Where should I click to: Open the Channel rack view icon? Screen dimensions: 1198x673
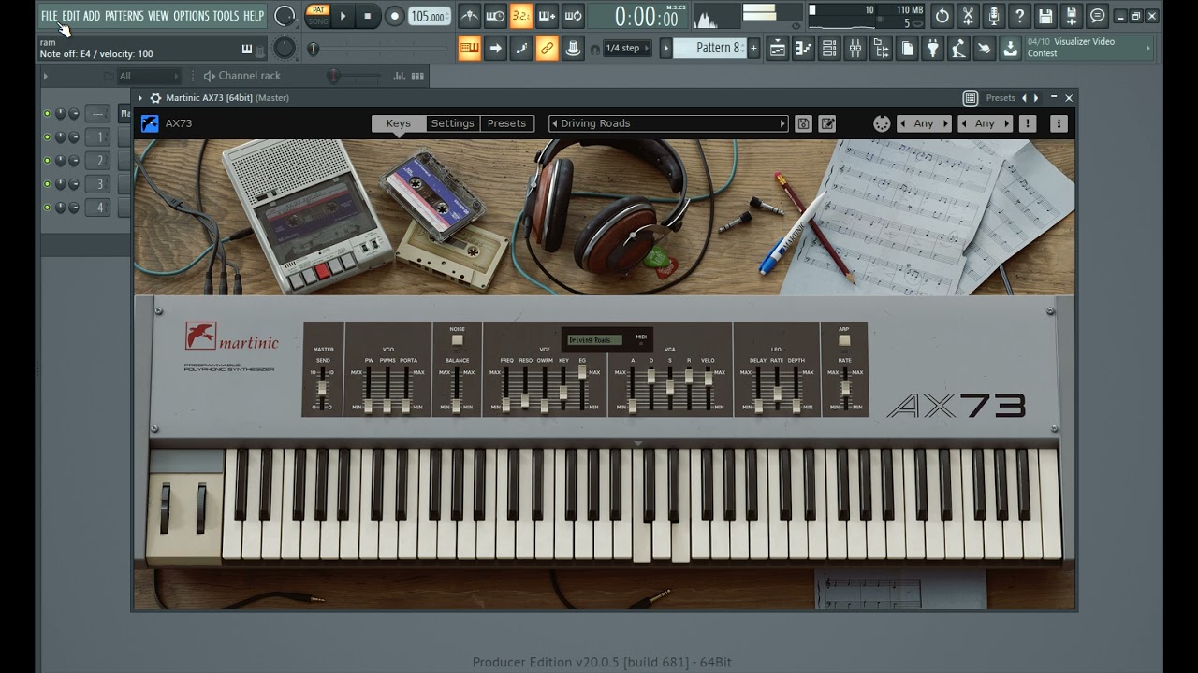pyautogui.click(x=829, y=49)
